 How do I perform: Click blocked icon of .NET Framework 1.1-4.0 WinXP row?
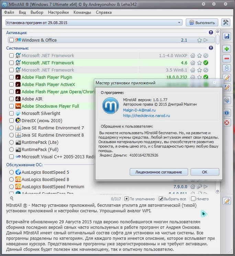tap(206, 56)
